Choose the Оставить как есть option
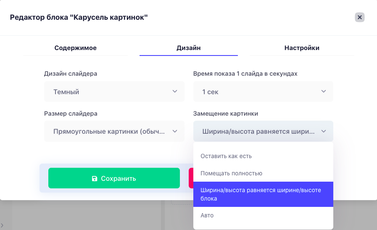 (x=263, y=156)
